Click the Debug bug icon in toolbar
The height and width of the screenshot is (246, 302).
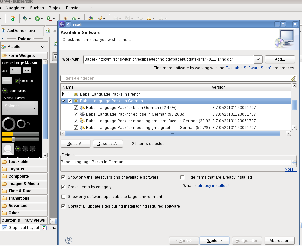(26, 19)
